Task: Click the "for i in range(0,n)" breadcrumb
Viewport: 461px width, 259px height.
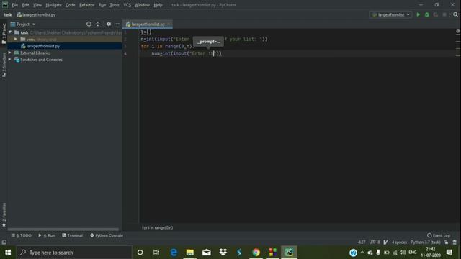Action: (x=157, y=227)
